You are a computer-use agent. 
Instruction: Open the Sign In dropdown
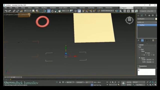tap(126, 8)
